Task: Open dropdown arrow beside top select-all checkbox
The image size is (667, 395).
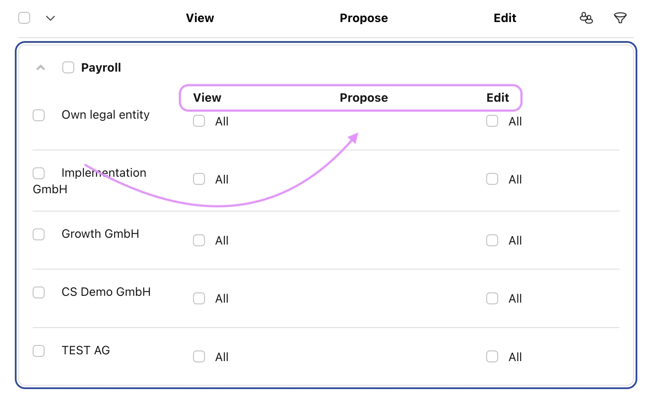Action: [x=50, y=18]
